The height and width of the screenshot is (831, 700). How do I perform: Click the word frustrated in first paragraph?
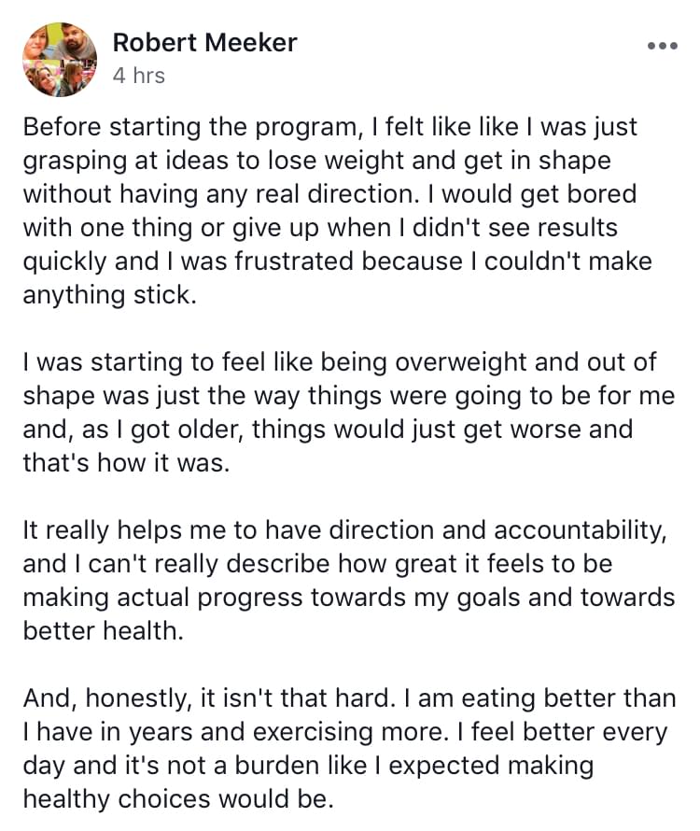[294, 261]
